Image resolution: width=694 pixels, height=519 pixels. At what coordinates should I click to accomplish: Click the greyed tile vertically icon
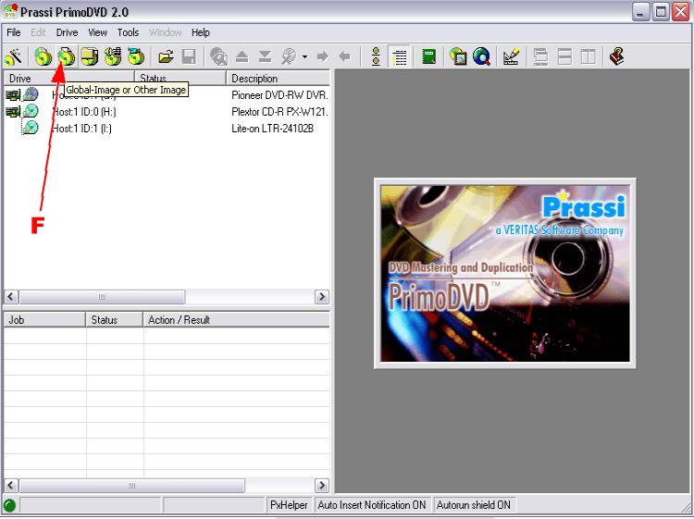[588, 56]
